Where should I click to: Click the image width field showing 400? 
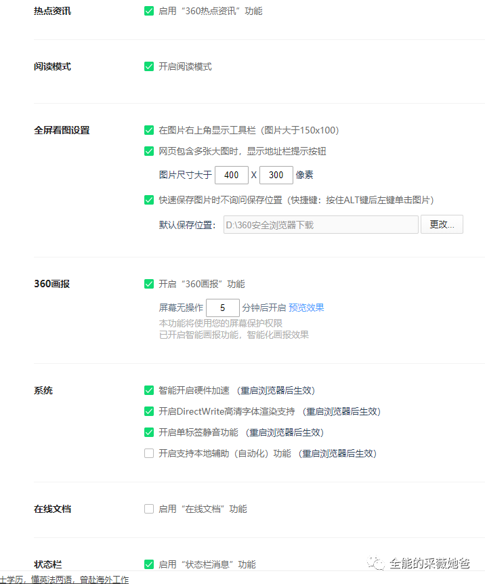(x=232, y=175)
